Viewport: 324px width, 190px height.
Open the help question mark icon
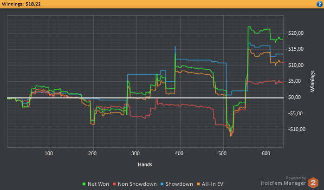[319, 4]
